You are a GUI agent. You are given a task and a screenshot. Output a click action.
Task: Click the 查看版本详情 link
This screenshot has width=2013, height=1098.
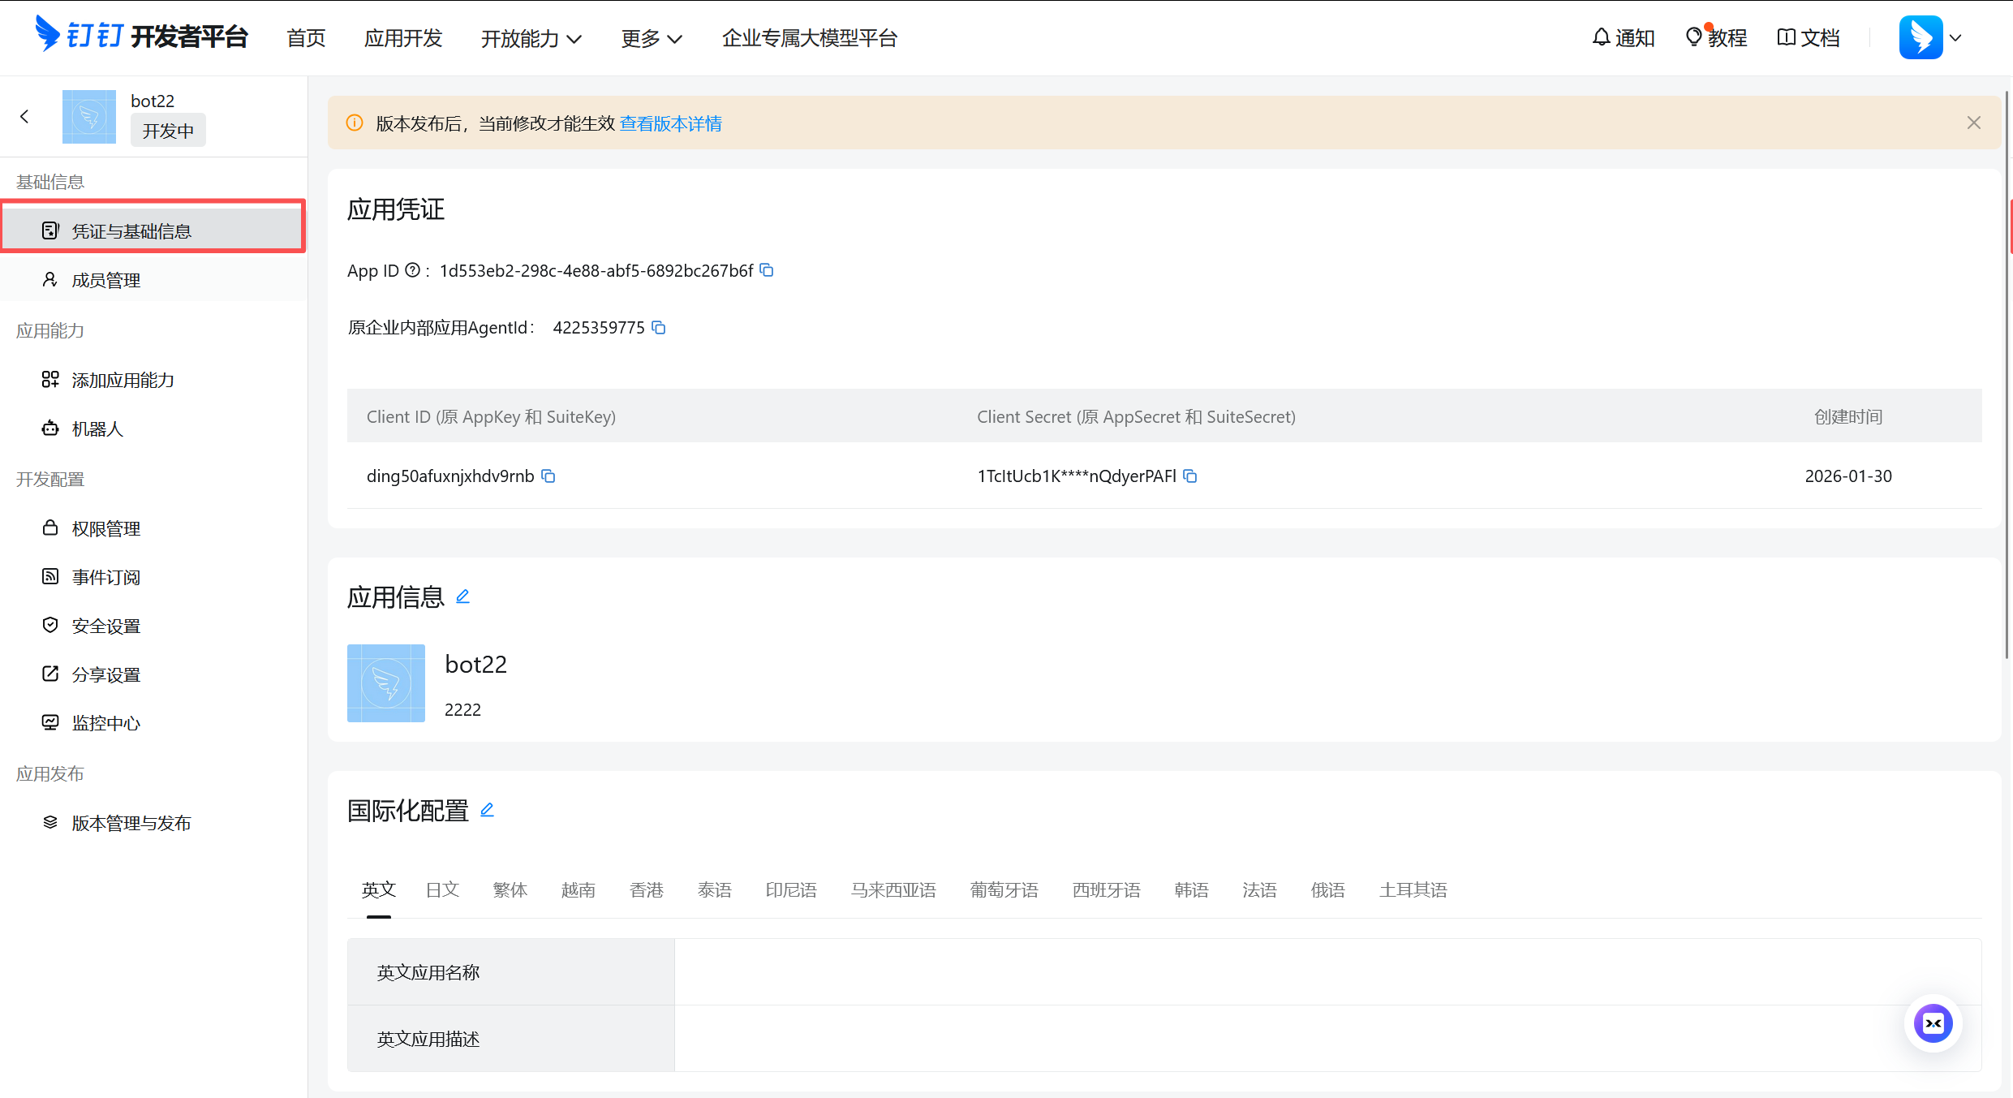pos(670,123)
